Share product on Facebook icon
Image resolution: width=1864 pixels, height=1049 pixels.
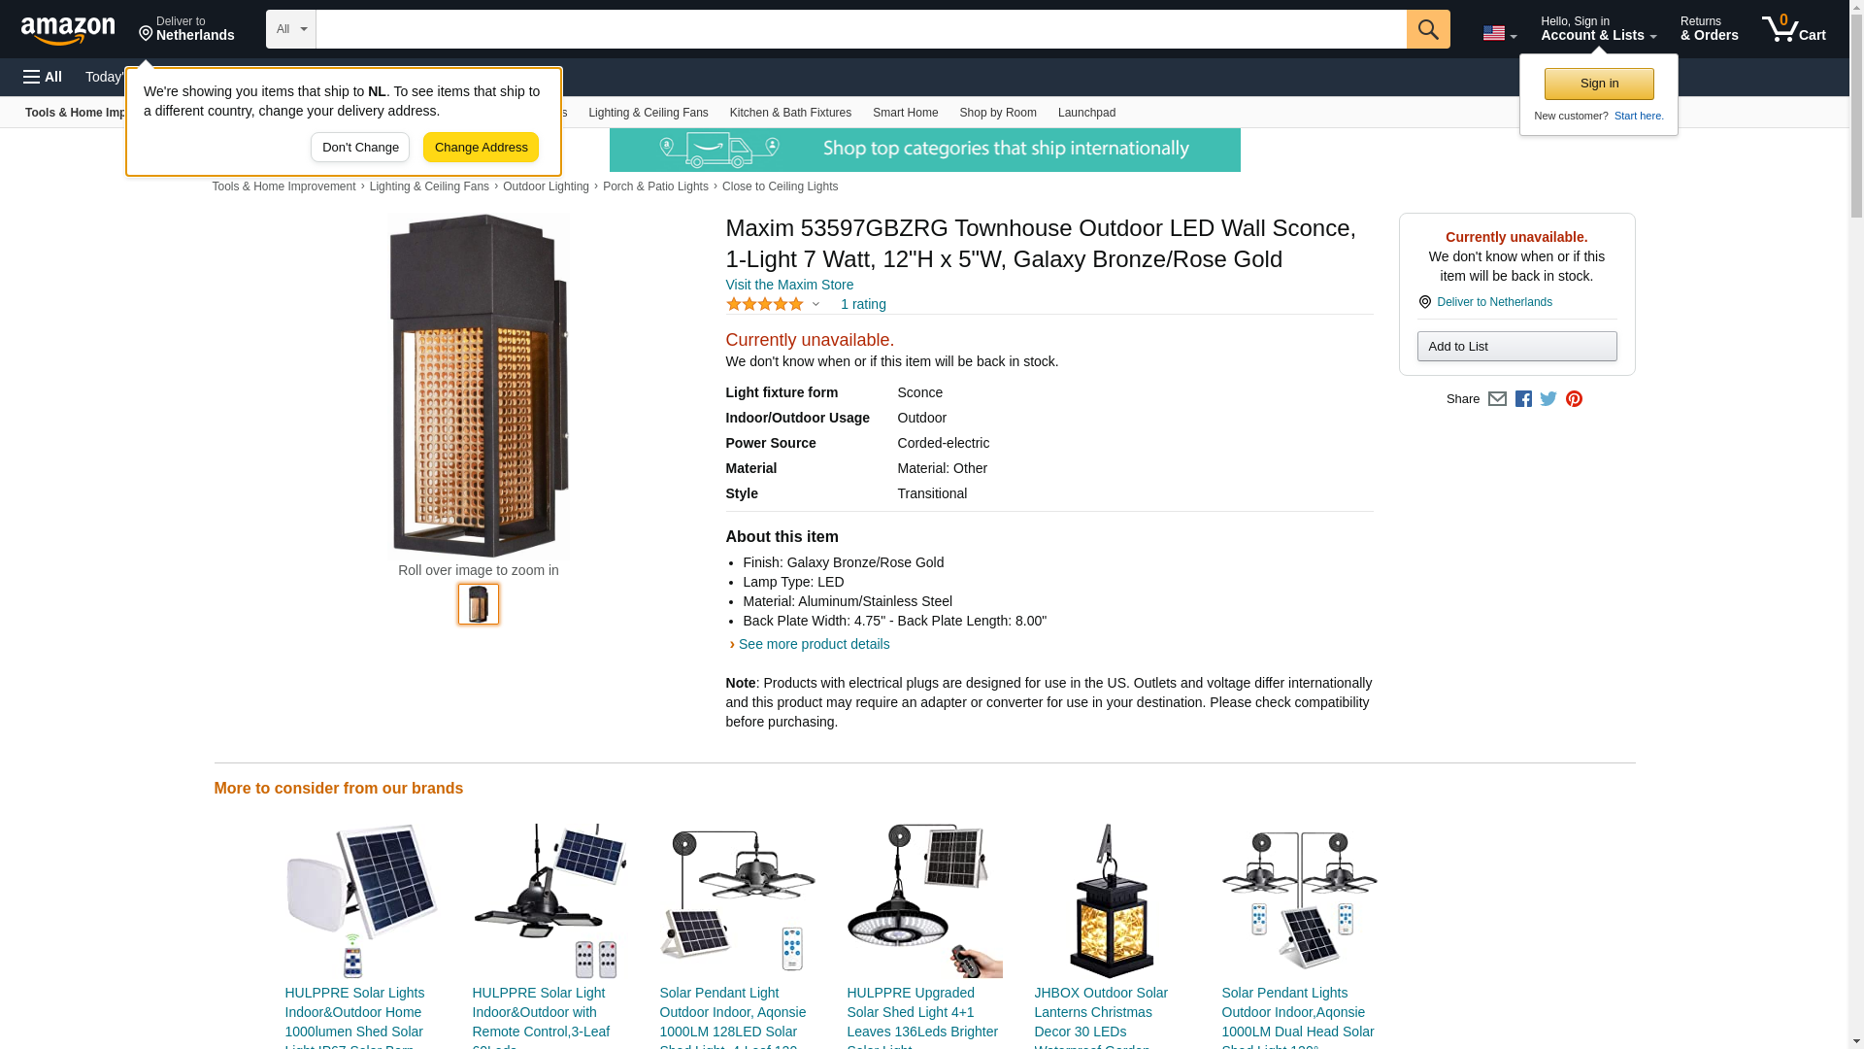[1523, 399]
